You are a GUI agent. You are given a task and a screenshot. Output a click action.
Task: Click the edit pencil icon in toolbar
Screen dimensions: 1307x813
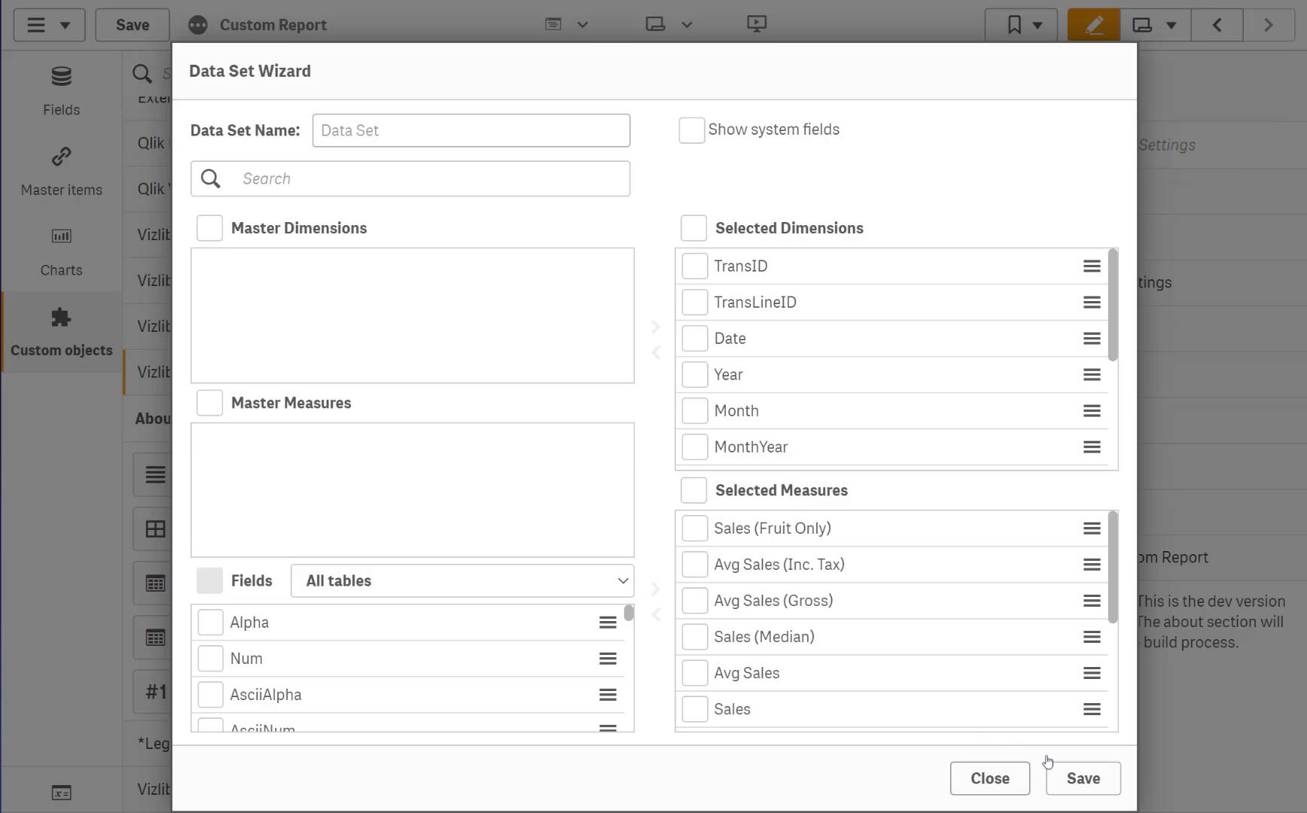point(1093,25)
